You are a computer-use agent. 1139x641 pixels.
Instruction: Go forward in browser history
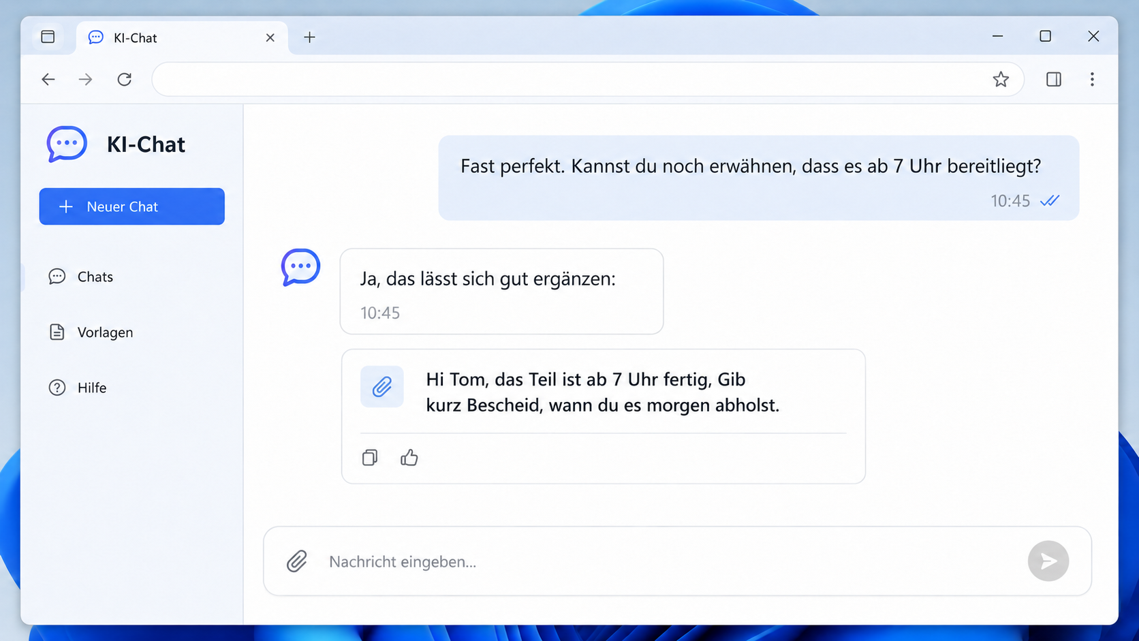point(86,80)
